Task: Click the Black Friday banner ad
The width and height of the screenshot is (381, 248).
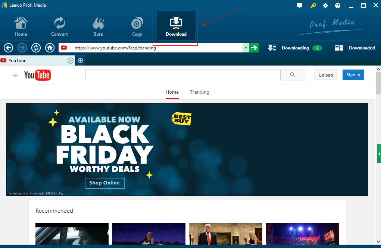Action: (187, 149)
